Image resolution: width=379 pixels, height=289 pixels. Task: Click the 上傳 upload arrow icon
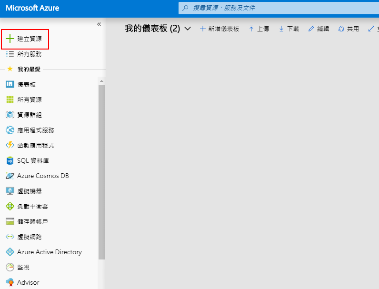coord(251,29)
